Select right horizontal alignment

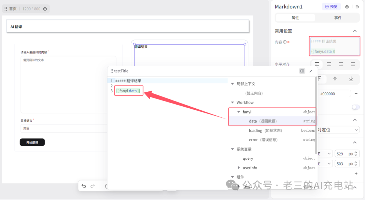pyautogui.click(x=341, y=64)
